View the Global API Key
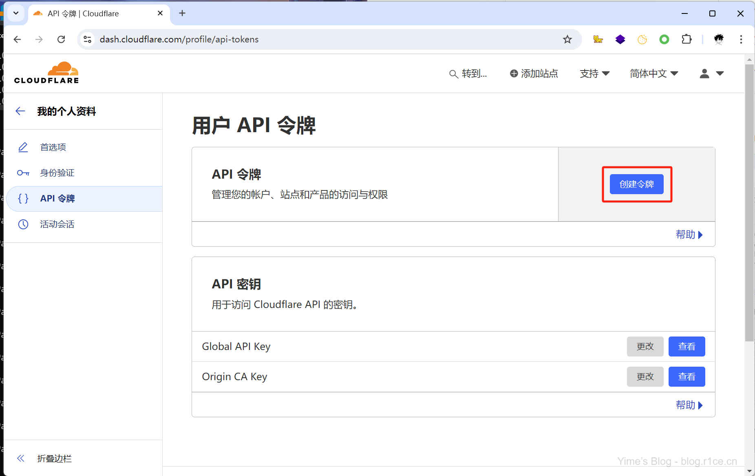The image size is (755, 476). pyautogui.click(x=687, y=346)
